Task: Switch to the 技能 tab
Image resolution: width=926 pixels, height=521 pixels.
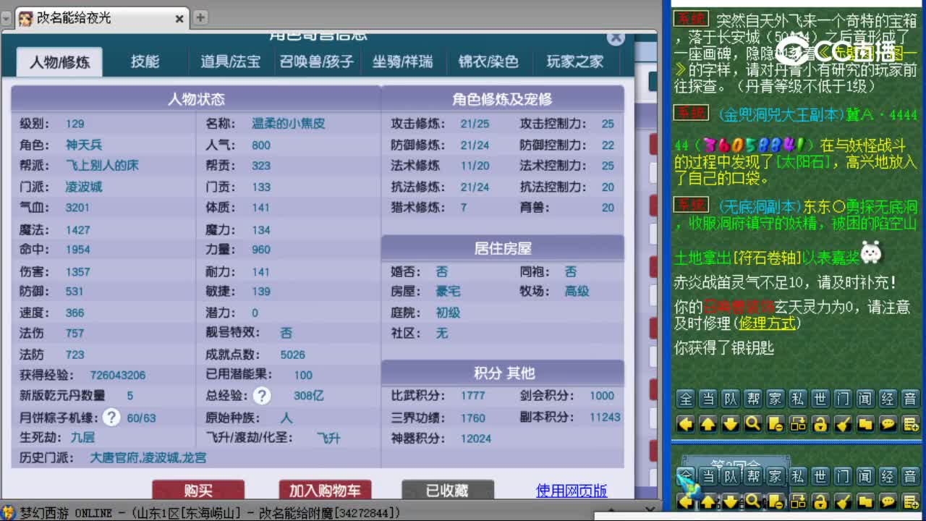Action: click(145, 62)
